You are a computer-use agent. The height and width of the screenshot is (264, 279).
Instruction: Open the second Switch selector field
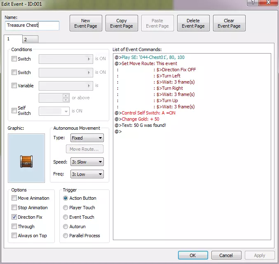[x=66, y=72]
